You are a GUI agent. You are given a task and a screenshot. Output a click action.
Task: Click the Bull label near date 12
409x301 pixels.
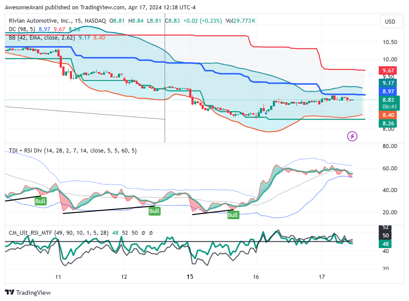pos(154,211)
